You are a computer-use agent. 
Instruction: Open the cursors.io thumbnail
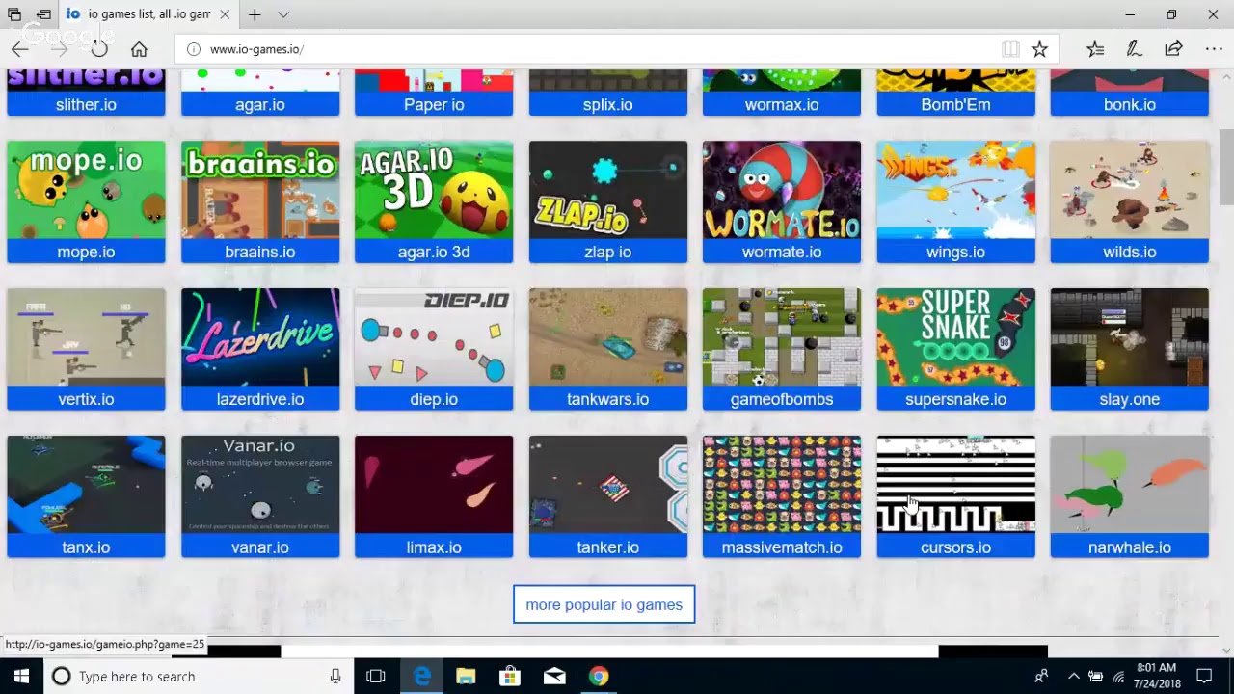click(956, 485)
